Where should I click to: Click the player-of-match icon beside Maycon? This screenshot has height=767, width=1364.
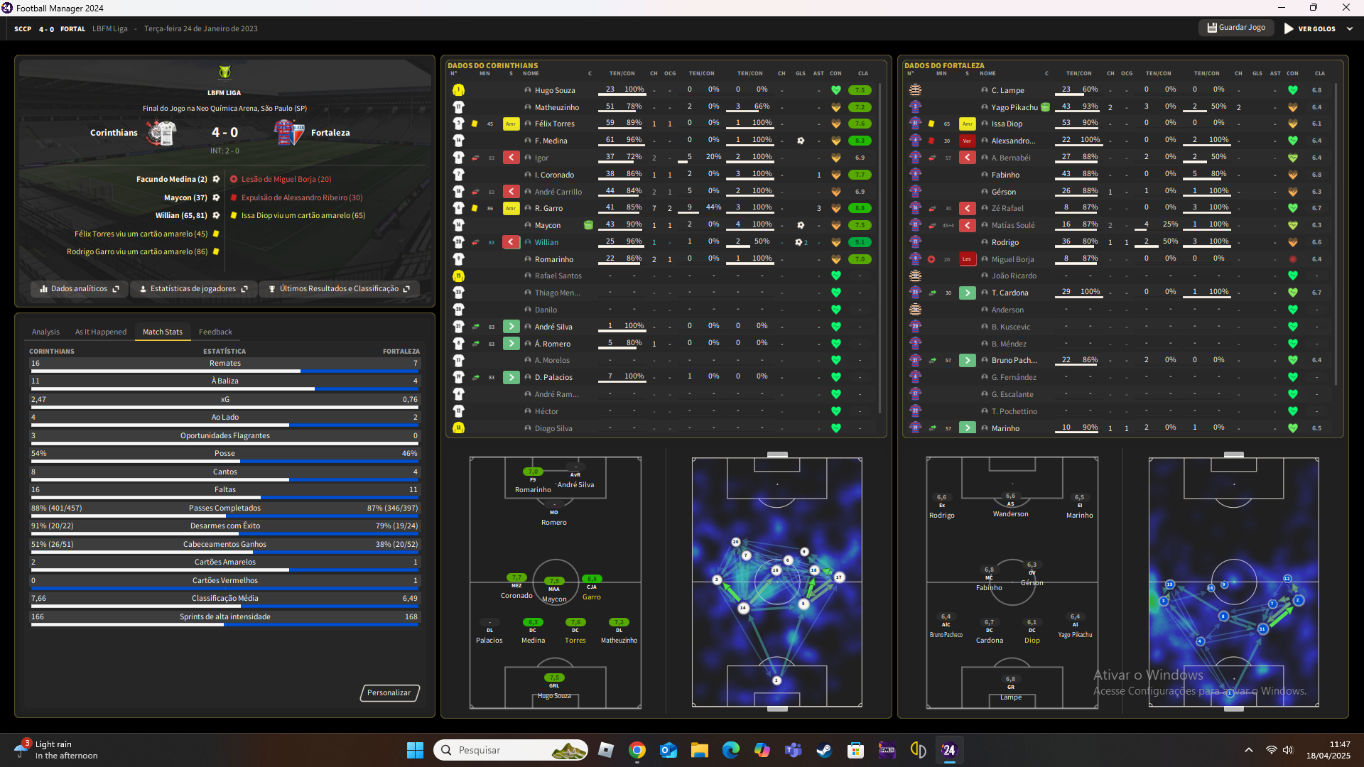coord(588,225)
